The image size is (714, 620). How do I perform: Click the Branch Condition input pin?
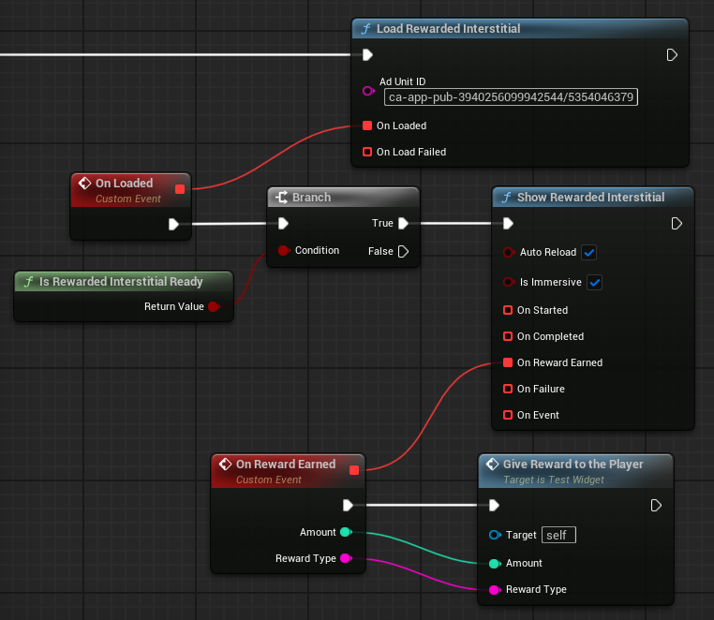pos(283,251)
